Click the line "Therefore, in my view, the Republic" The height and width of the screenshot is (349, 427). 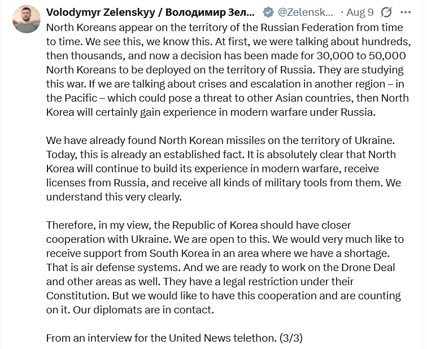coord(198,225)
